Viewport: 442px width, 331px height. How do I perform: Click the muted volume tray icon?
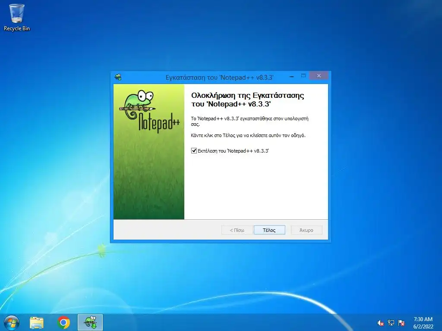[x=381, y=323]
